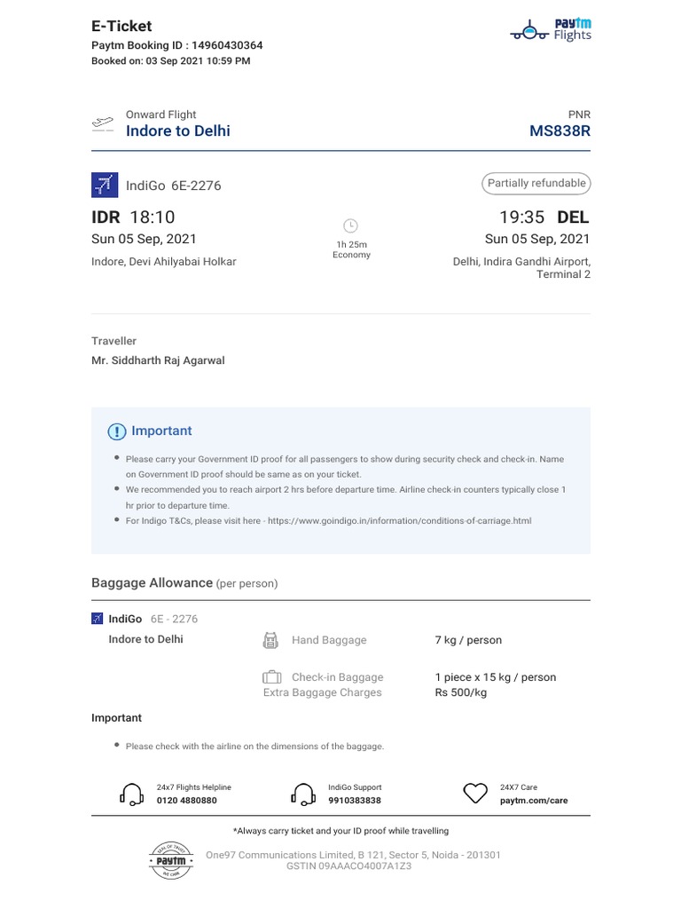681x909 pixels.
Task: Click the IndiGo support number 9910383838
Action: click(355, 801)
